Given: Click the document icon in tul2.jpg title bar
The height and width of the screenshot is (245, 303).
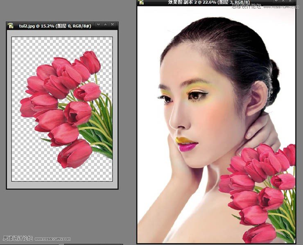Looking at the screenshot, I should tap(10, 26).
